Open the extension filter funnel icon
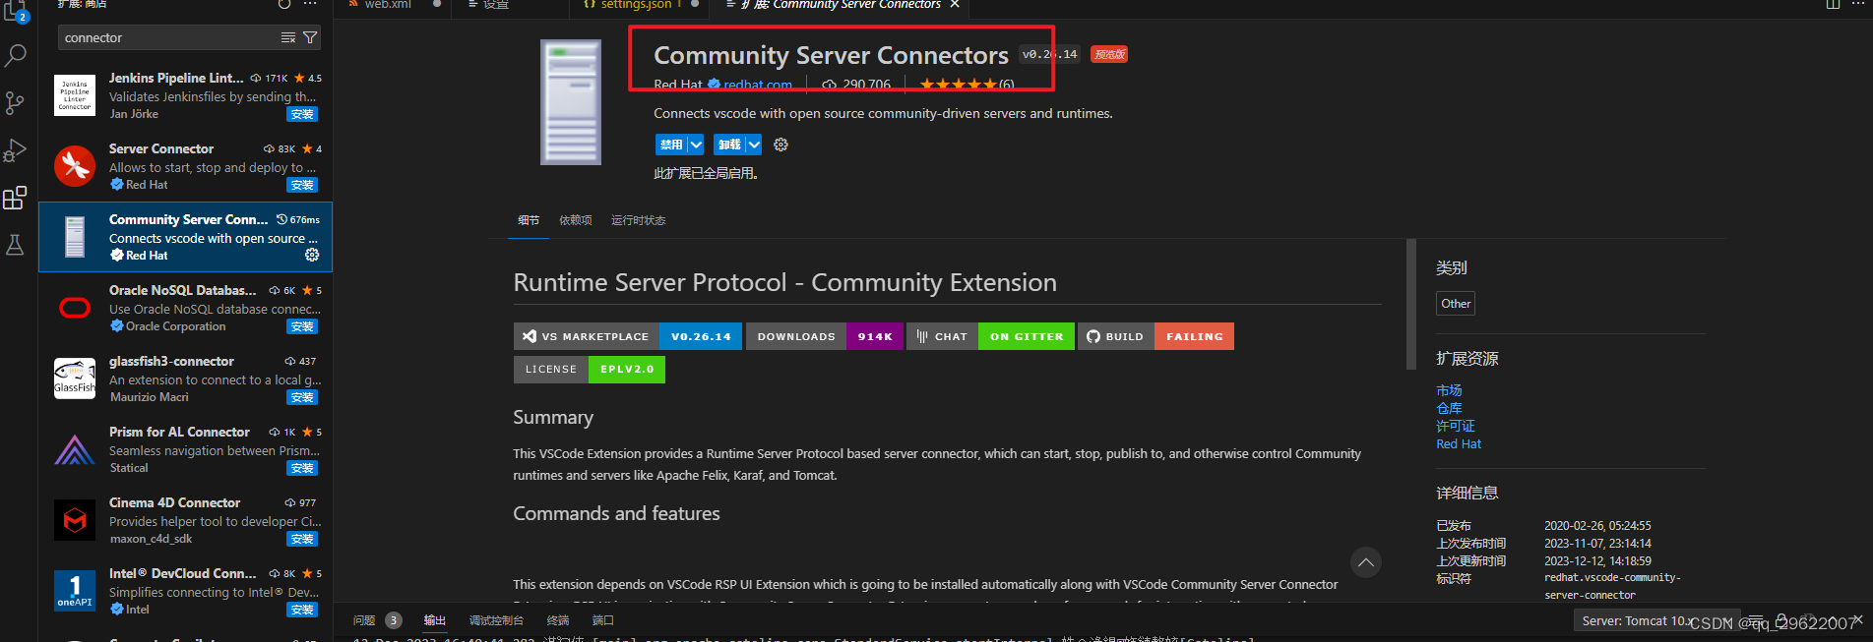This screenshot has width=1873, height=642. coord(310,37)
